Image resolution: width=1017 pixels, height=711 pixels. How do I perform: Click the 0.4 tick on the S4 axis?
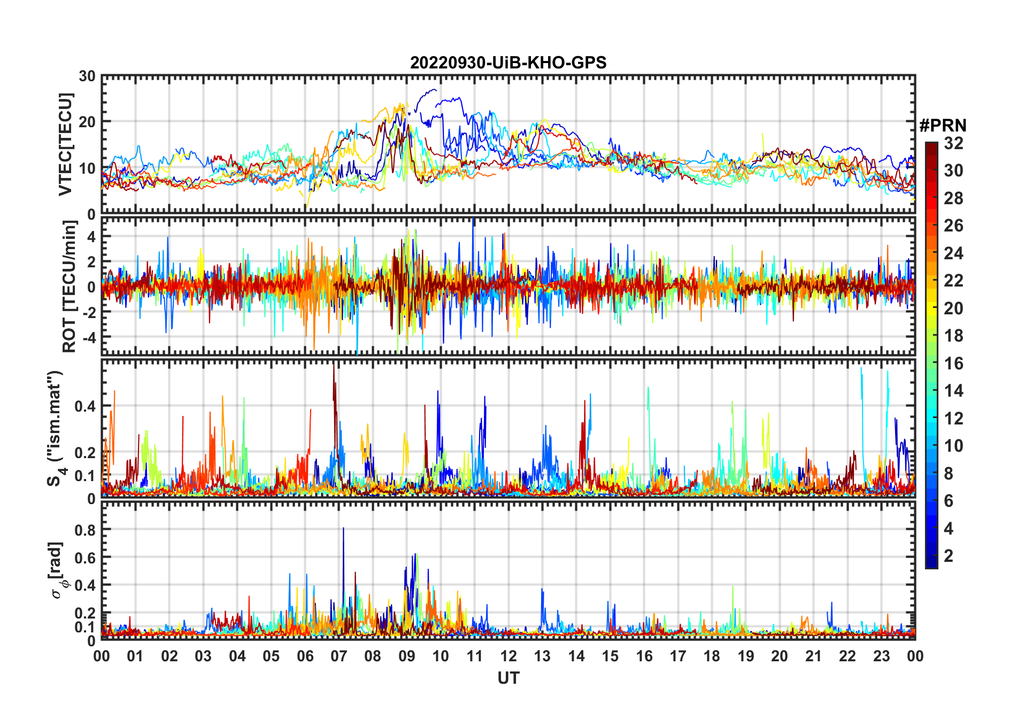tap(85, 406)
